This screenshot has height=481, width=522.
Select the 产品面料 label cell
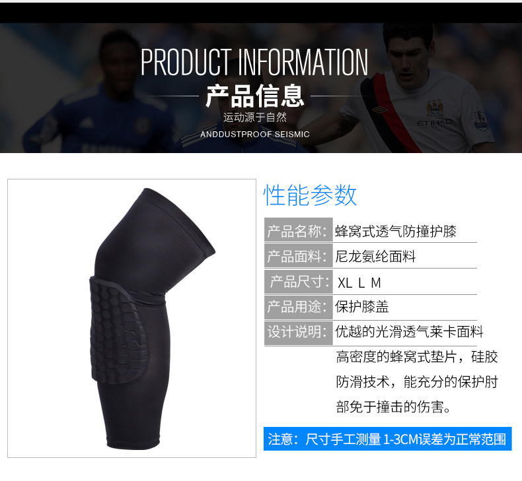[298, 255]
